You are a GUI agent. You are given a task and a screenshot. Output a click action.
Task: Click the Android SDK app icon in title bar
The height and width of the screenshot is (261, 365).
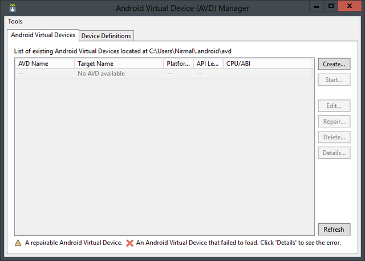tap(13, 7)
